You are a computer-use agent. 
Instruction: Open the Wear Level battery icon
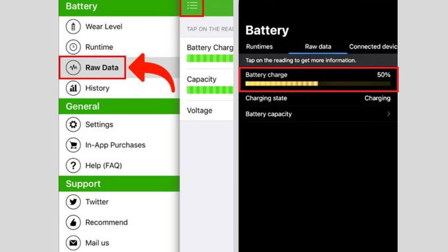pyautogui.click(x=73, y=26)
